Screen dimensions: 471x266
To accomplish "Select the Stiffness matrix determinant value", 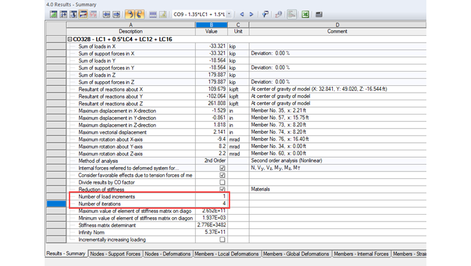I will coord(211,225).
